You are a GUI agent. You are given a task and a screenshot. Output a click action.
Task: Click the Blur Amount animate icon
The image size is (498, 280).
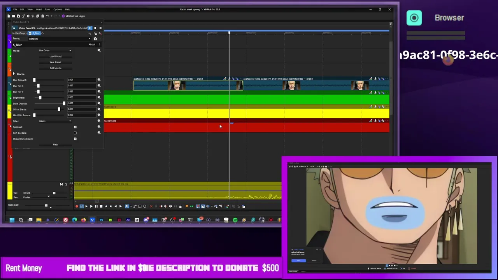[x=99, y=80]
